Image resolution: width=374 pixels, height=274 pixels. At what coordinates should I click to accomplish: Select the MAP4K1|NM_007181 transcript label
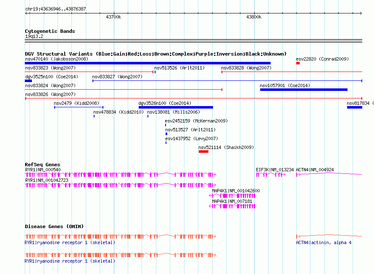click(x=232, y=201)
